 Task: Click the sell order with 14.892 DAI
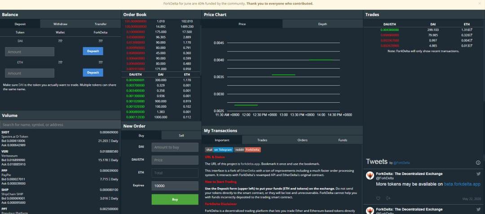161,26
